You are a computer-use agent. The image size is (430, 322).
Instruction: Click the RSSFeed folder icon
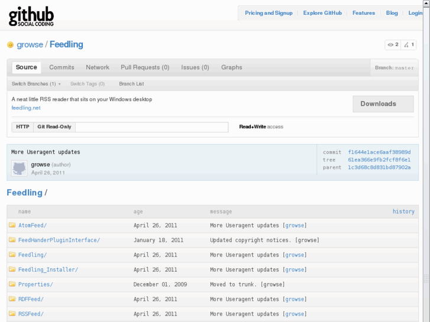pos(12,314)
